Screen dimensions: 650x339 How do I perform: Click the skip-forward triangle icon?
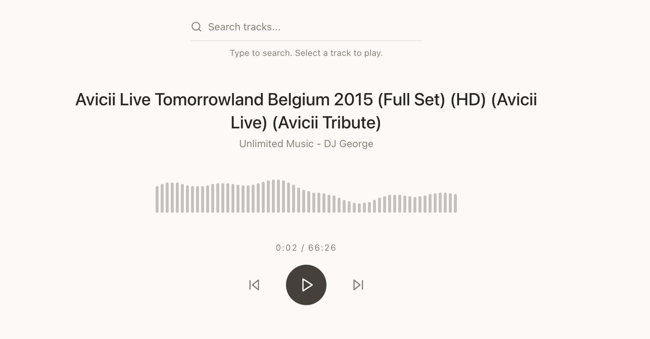click(358, 285)
